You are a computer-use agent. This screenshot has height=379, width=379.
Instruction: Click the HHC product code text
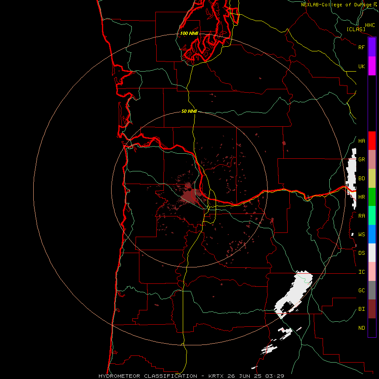370,25
